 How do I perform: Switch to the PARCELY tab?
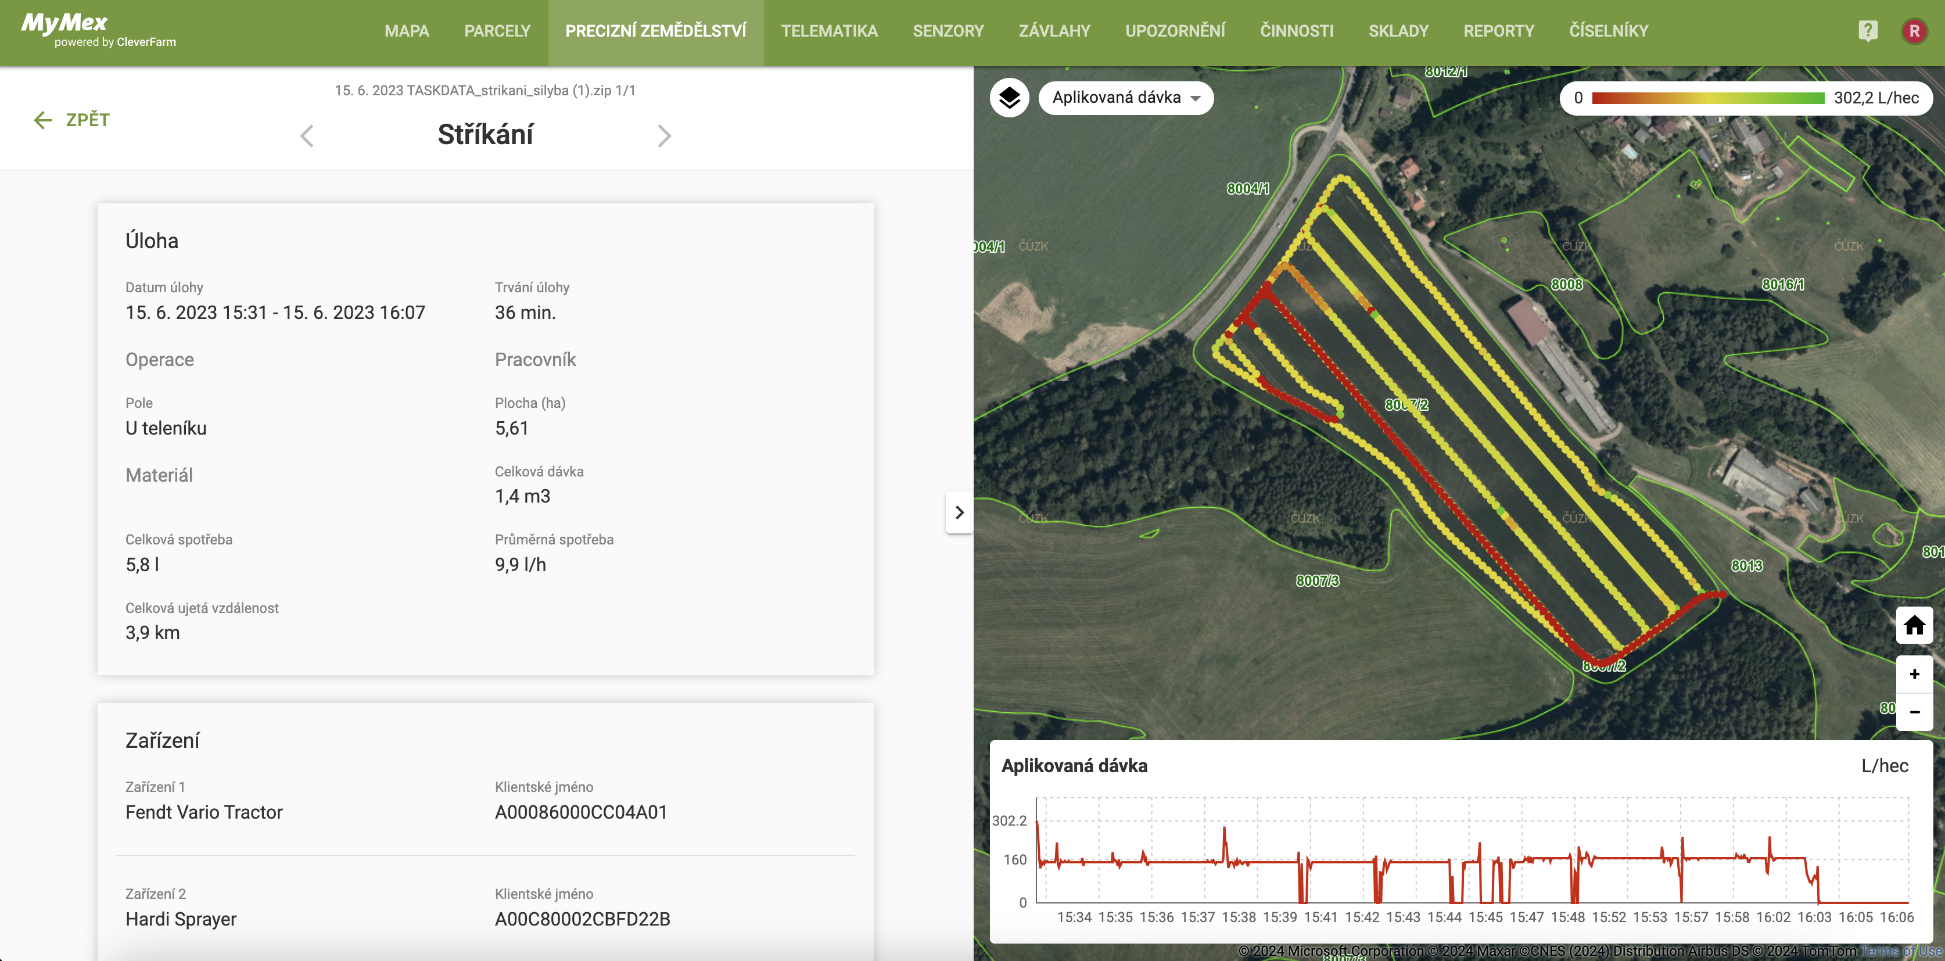(497, 31)
